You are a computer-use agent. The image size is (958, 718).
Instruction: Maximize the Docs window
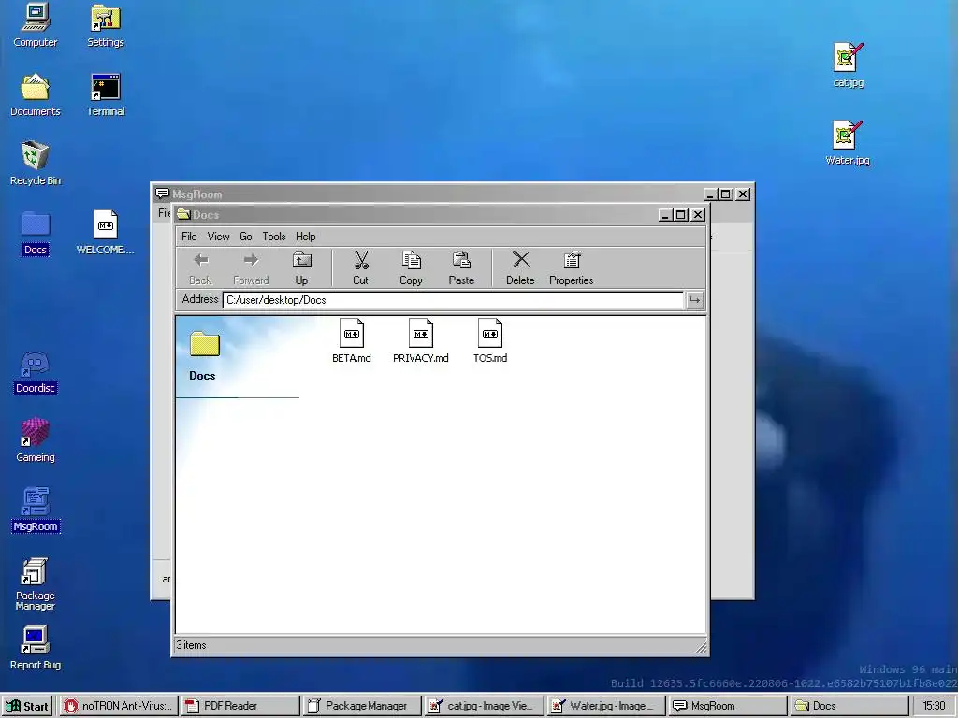[x=681, y=215]
